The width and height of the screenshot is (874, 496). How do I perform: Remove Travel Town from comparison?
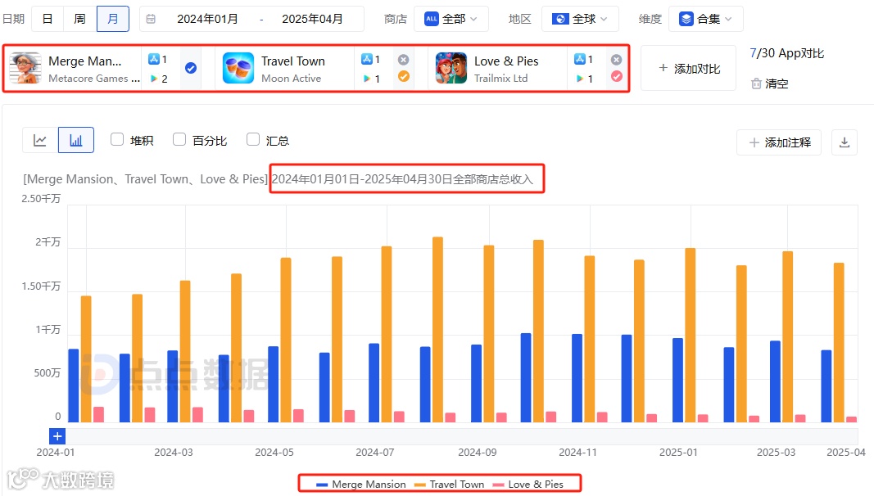click(404, 60)
